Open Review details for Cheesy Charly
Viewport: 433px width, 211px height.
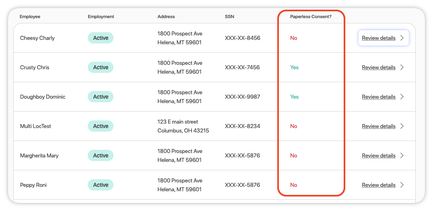point(378,38)
